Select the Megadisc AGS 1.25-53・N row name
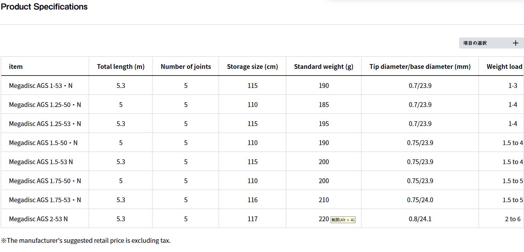The width and height of the screenshot is (524, 252). coord(45,124)
